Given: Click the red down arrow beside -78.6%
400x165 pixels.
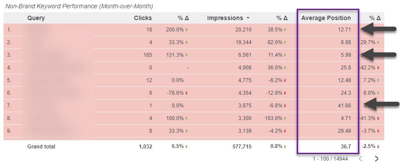Looking at the screenshot, I should tap(186, 93).
